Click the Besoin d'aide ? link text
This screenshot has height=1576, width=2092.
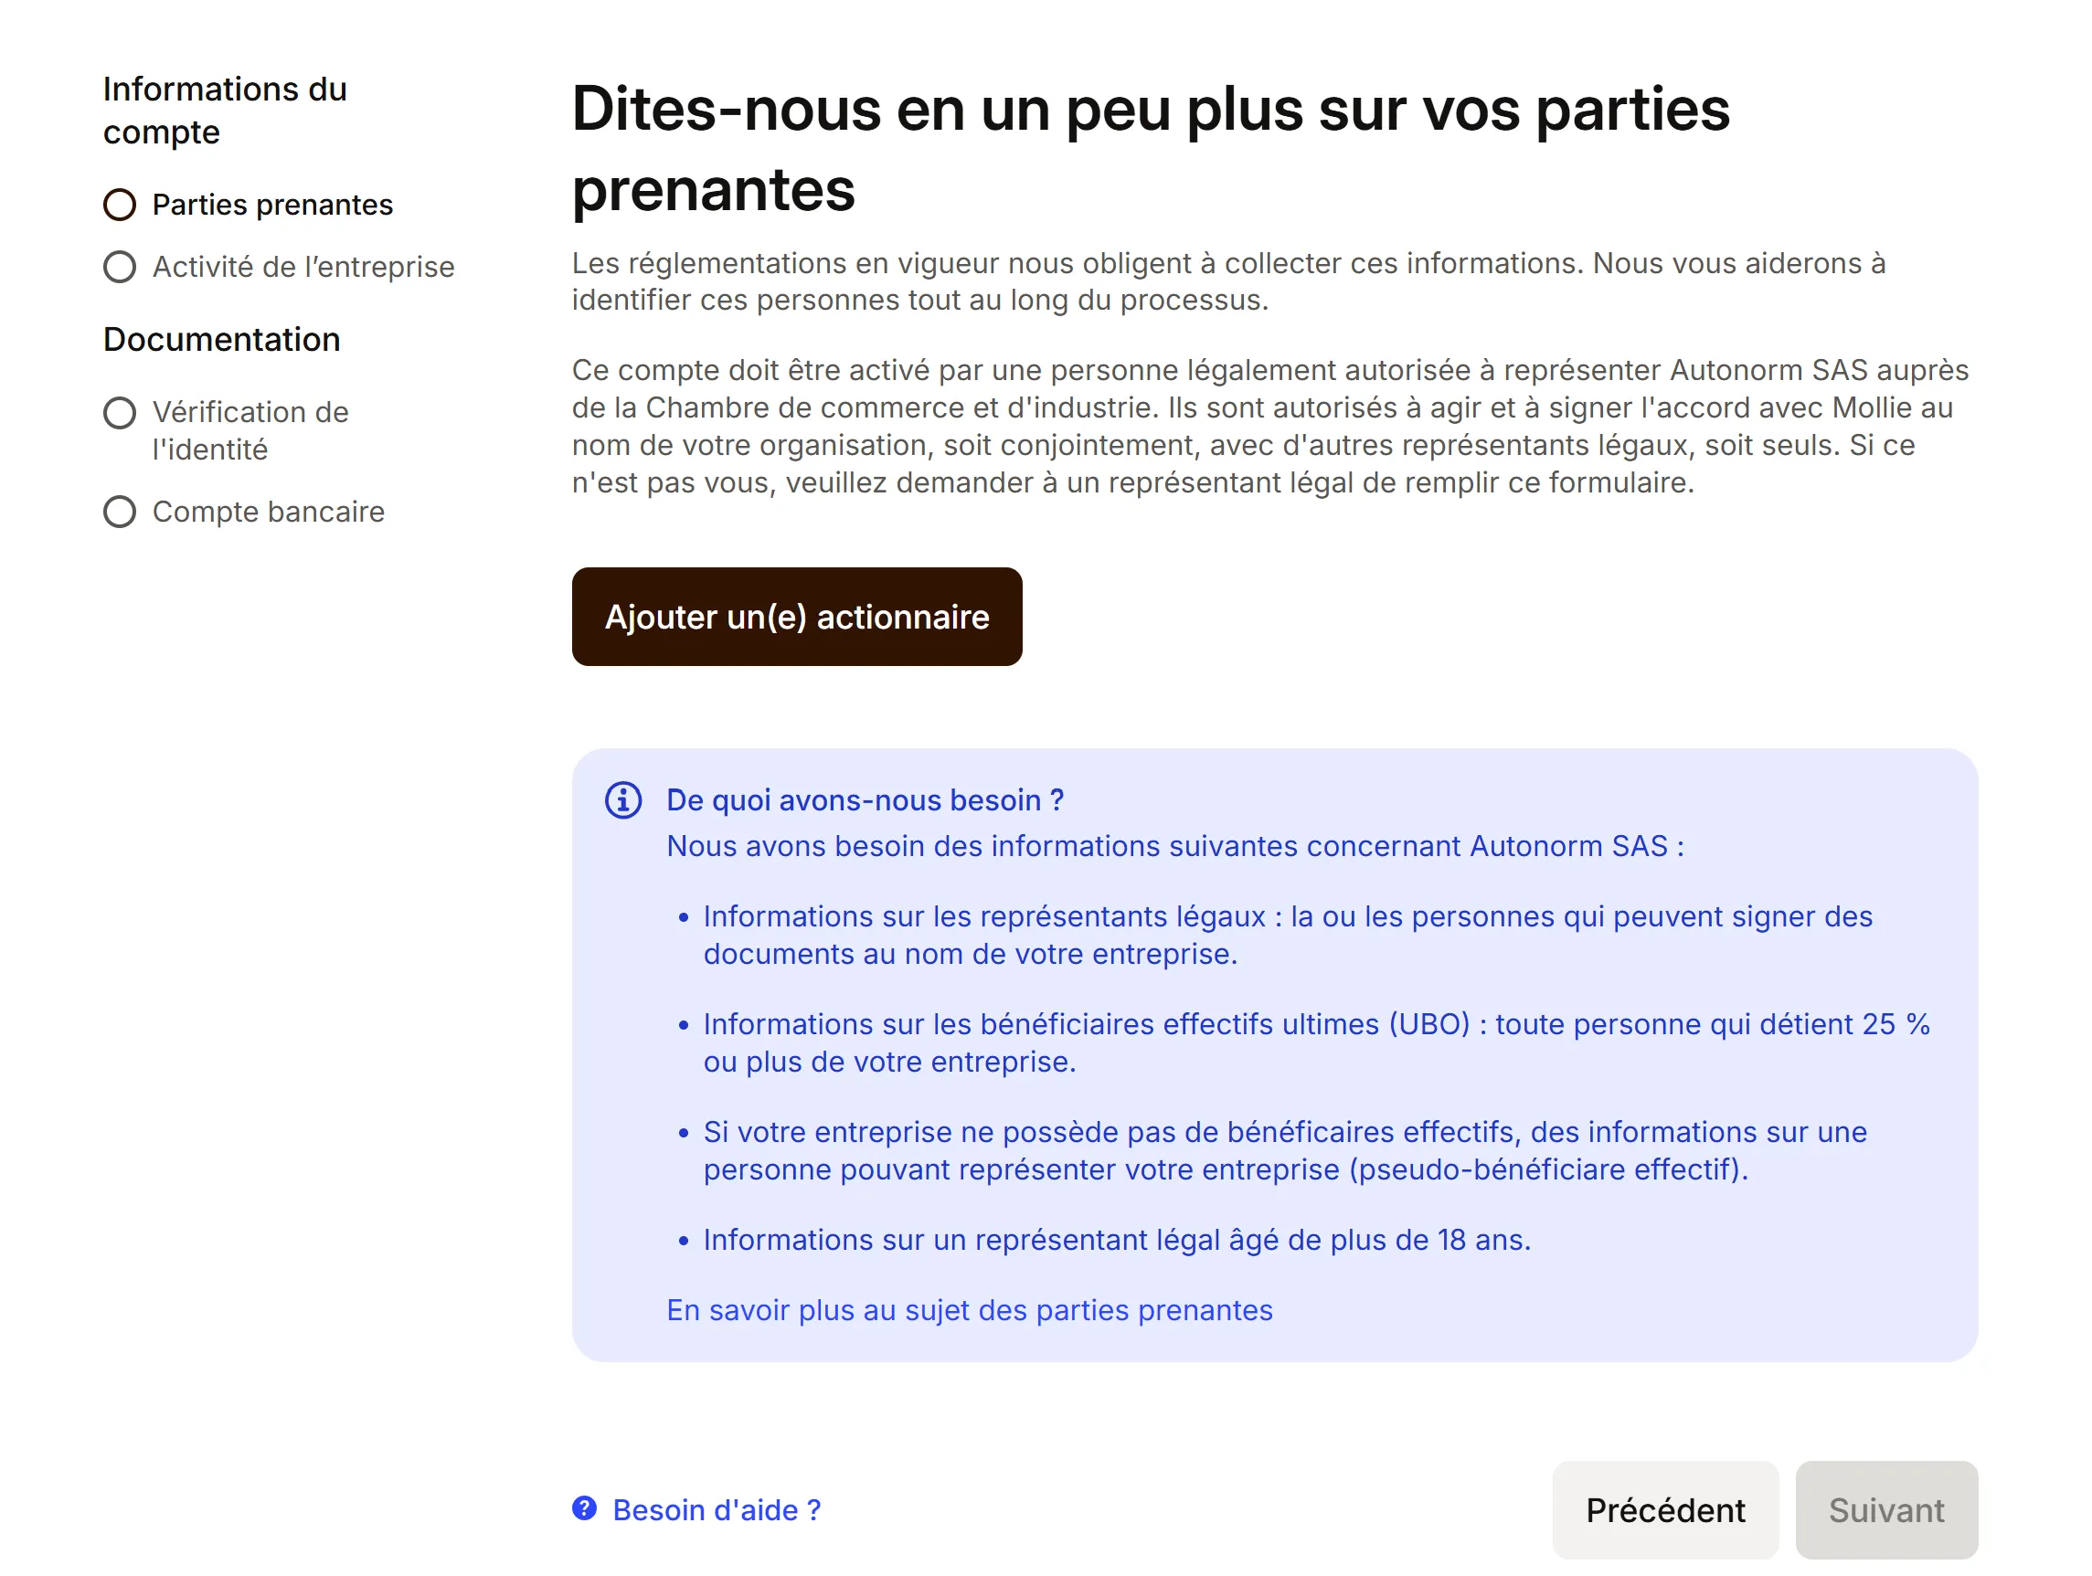pyautogui.click(x=716, y=1510)
